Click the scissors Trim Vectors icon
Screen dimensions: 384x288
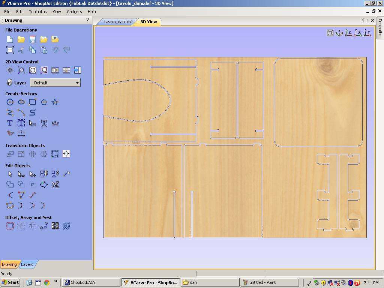(55, 184)
